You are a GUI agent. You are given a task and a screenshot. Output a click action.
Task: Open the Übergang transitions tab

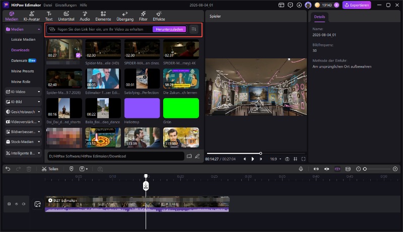(x=125, y=16)
